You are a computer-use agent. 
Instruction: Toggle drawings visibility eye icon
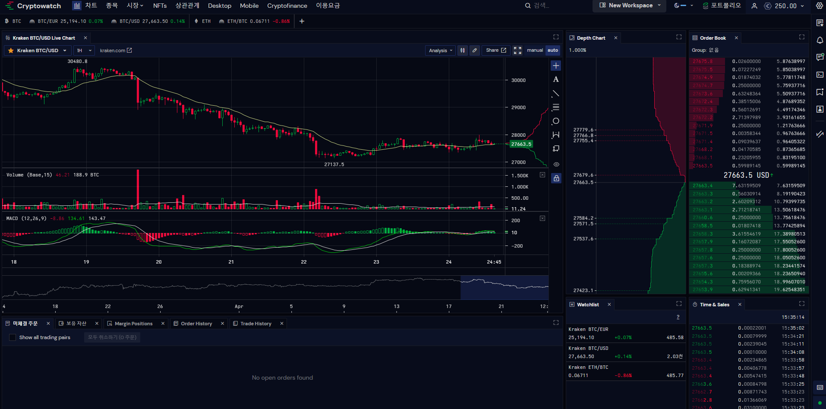pyautogui.click(x=556, y=164)
